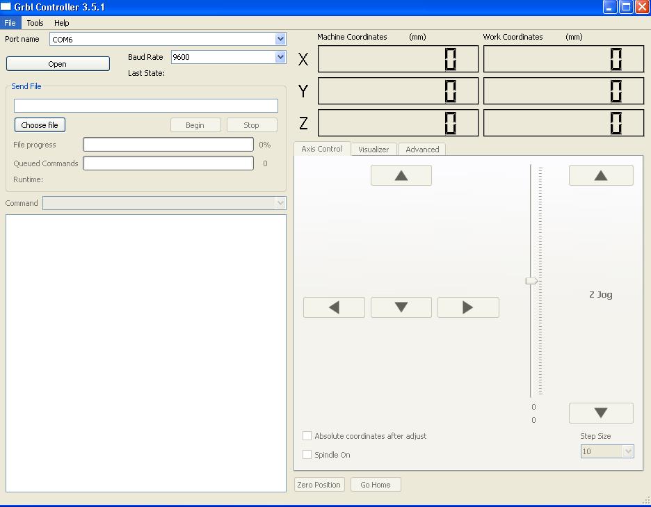Image resolution: width=651 pixels, height=507 pixels.
Task: Click the Work Coordinates X display
Action: pyautogui.click(x=563, y=59)
